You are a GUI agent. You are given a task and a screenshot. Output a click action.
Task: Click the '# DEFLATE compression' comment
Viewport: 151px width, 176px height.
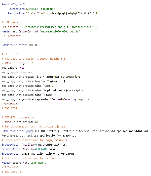click(18, 117)
